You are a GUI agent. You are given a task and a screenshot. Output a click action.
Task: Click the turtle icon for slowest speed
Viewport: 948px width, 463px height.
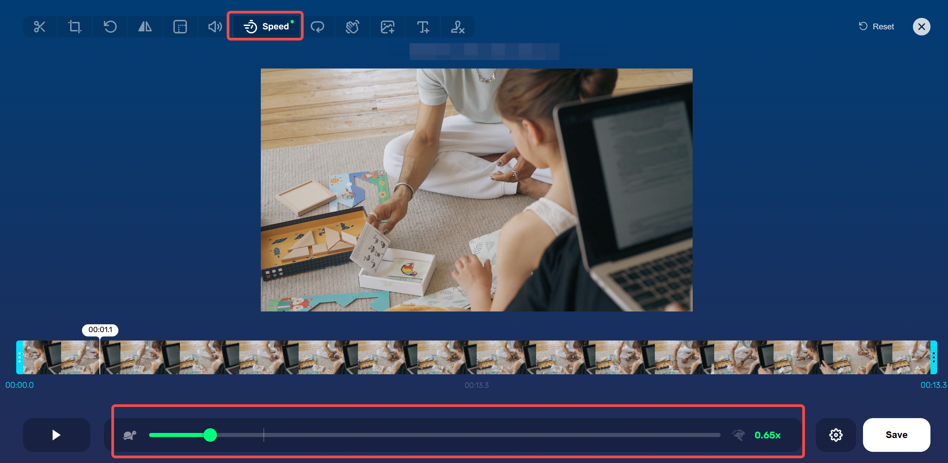(x=130, y=435)
